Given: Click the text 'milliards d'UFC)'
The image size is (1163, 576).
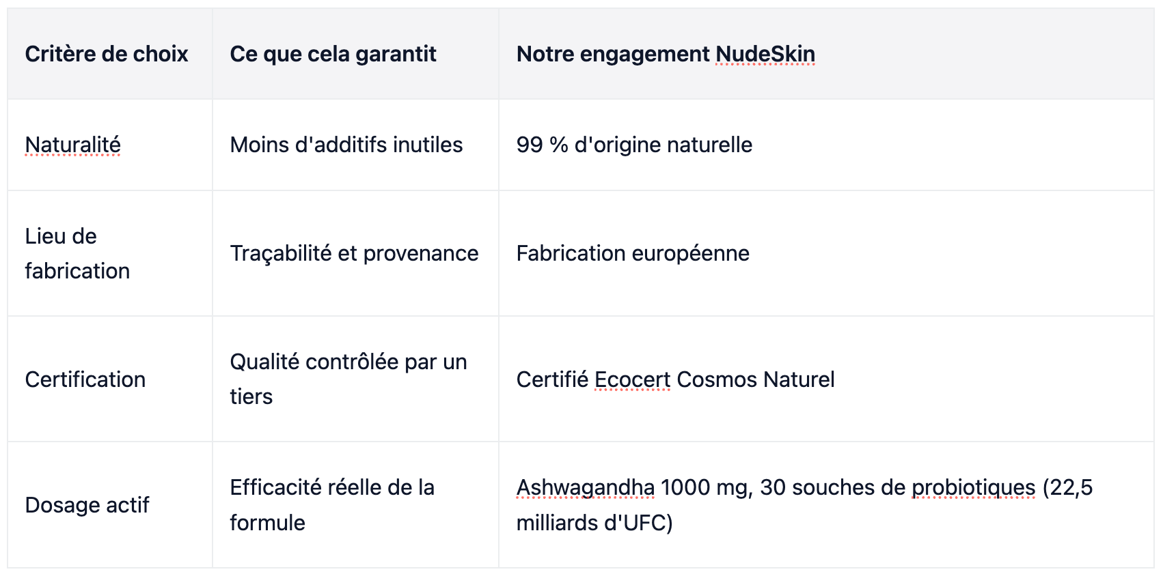Looking at the screenshot, I should pos(594,523).
